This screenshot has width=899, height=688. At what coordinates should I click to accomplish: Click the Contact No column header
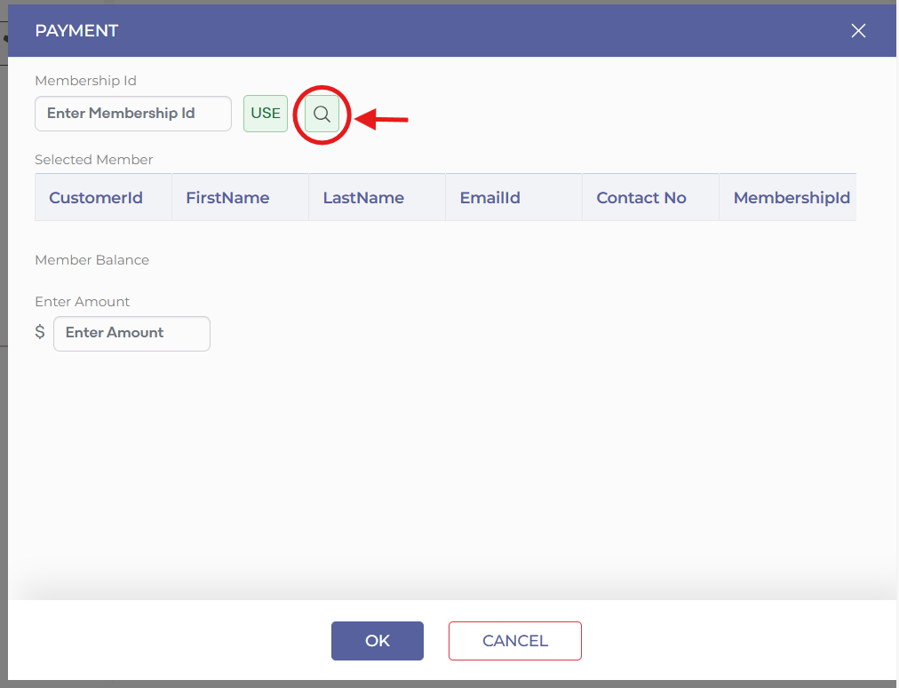pos(640,198)
